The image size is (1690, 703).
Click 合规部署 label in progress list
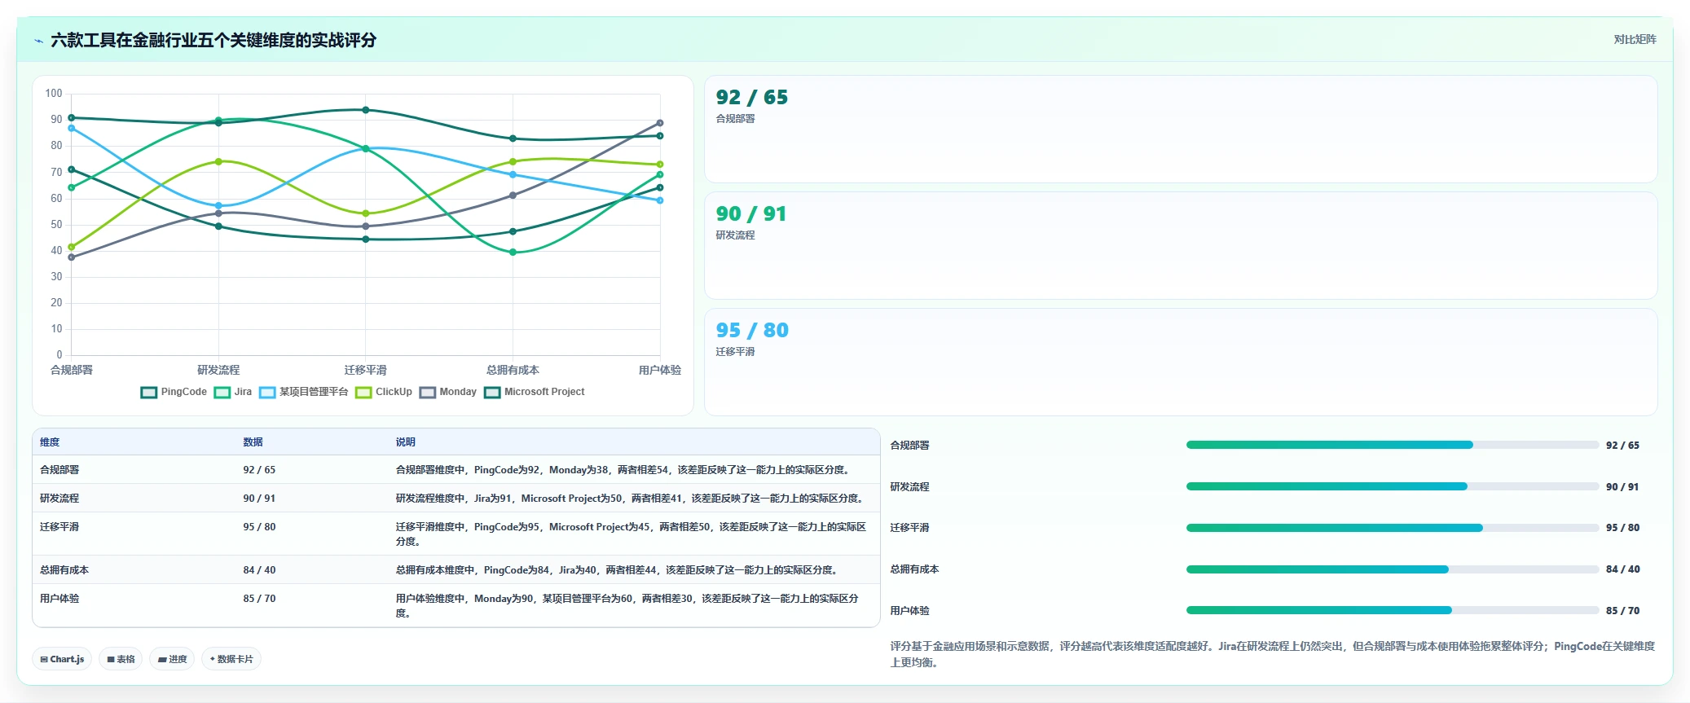point(909,446)
